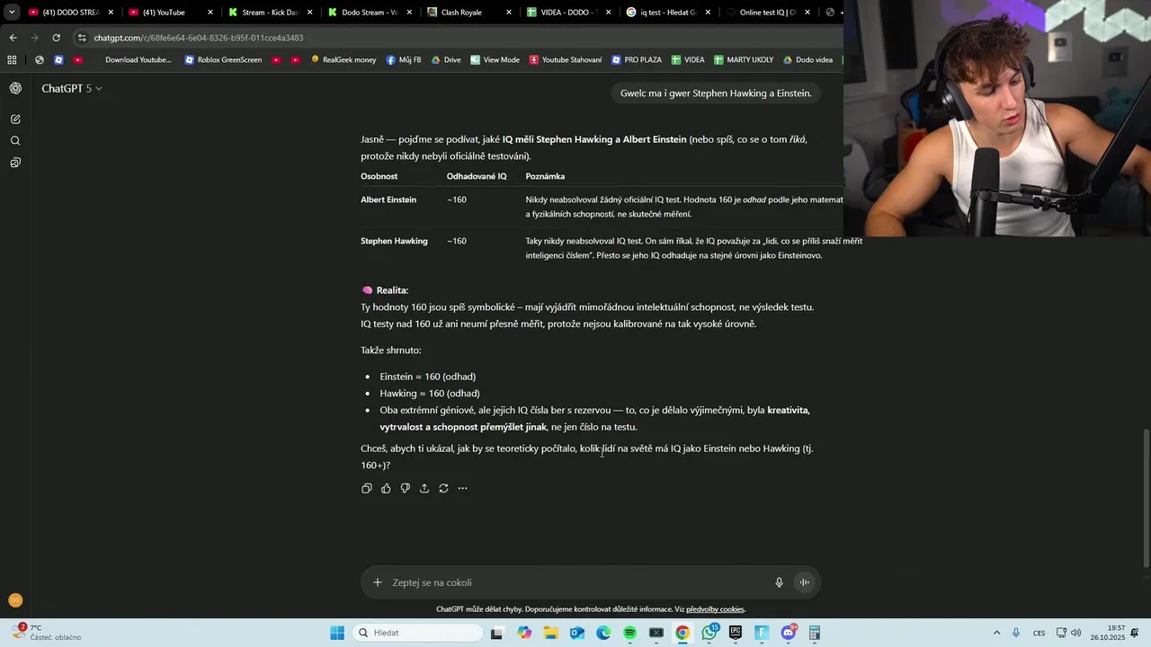The image size is (1151, 647).
Task: Open Task View on the taskbar
Action: point(497,633)
